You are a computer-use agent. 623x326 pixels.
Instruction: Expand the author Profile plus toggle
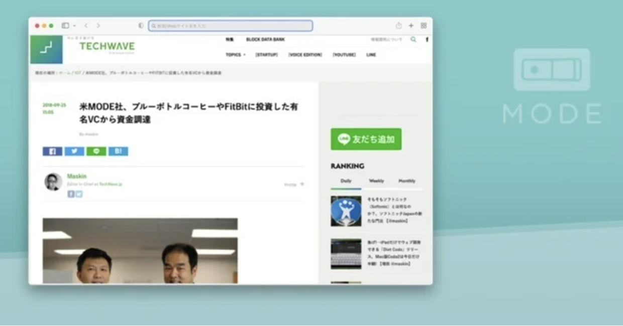[x=302, y=184]
